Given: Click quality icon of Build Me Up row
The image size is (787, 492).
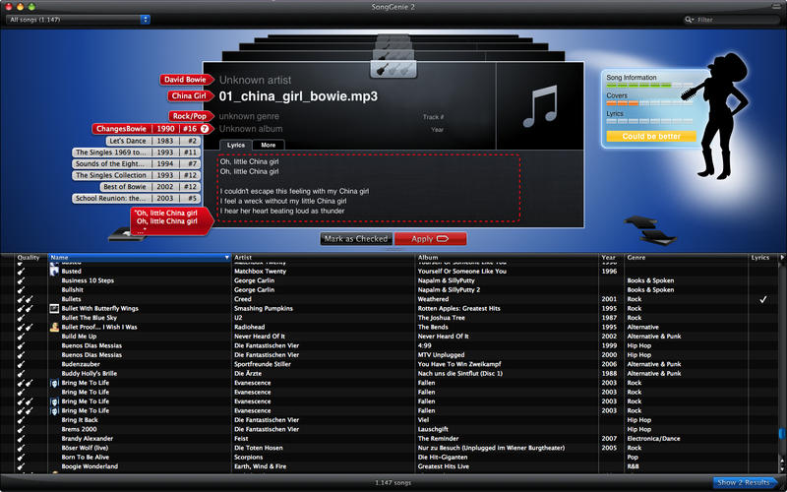Looking at the screenshot, I should [x=21, y=337].
